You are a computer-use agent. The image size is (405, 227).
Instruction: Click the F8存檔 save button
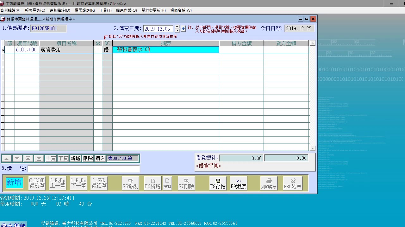pos(218,183)
